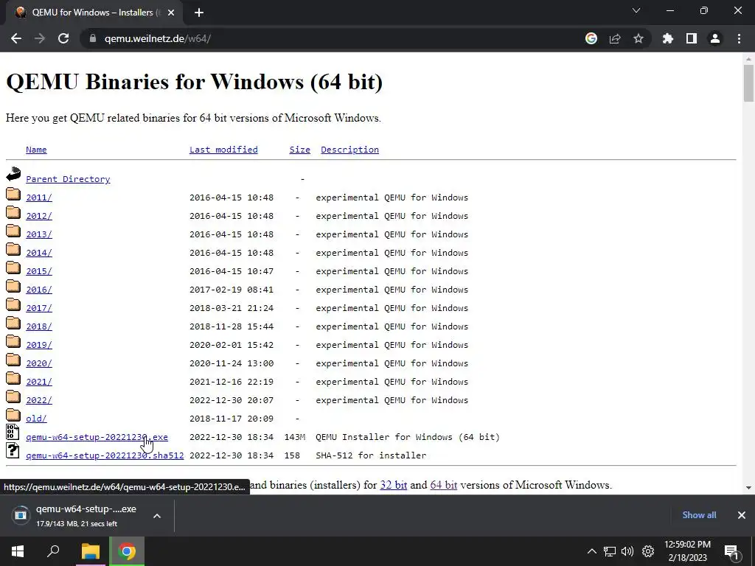Viewport: 755px width, 566px height.
Task: Open Chrome's three-dot menu
Action: pyautogui.click(x=739, y=38)
